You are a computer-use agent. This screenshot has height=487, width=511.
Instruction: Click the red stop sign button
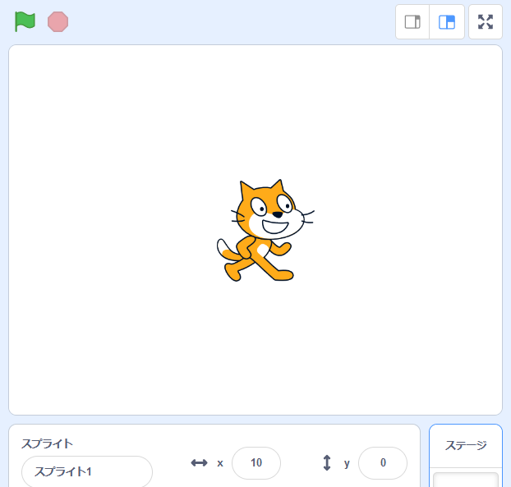tap(58, 22)
